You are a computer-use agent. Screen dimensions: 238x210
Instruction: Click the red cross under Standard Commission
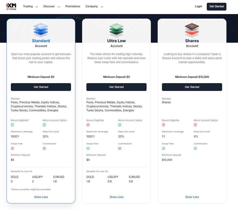point(44,148)
